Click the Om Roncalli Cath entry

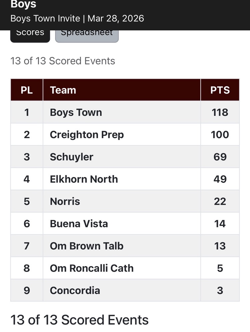[92, 268]
